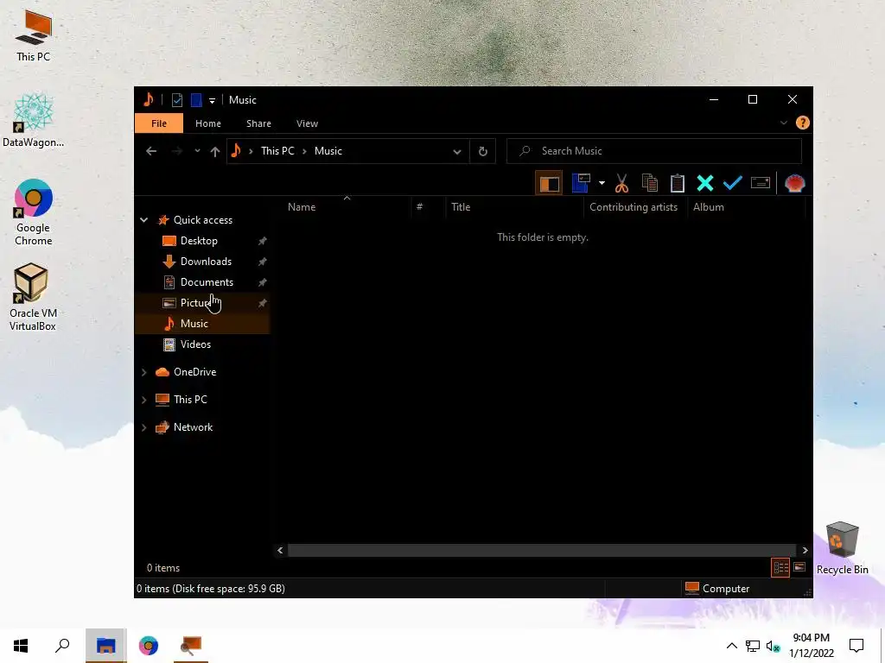Click the Paste clipboard icon
Screen dimensions: 885x663
[x=678, y=183]
